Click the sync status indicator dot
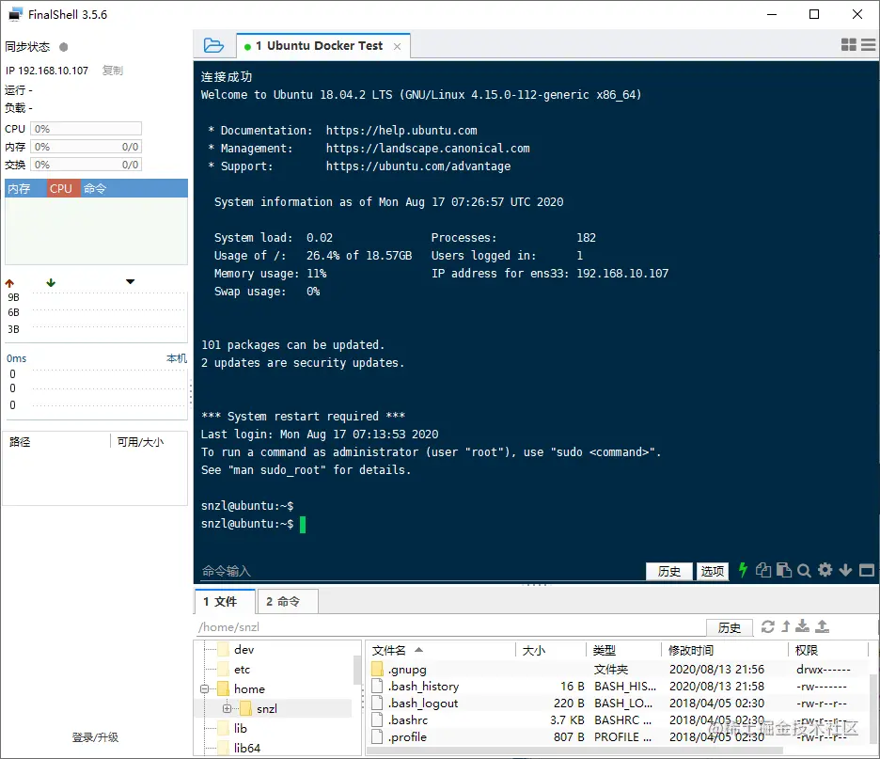This screenshot has width=880, height=759. point(63,47)
